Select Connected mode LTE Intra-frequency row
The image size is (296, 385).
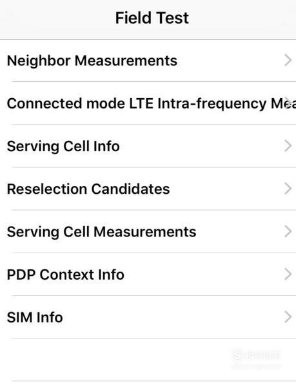point(148,103)
